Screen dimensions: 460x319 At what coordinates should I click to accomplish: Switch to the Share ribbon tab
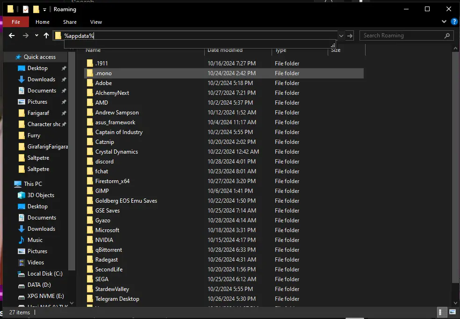tap(70, 22)
